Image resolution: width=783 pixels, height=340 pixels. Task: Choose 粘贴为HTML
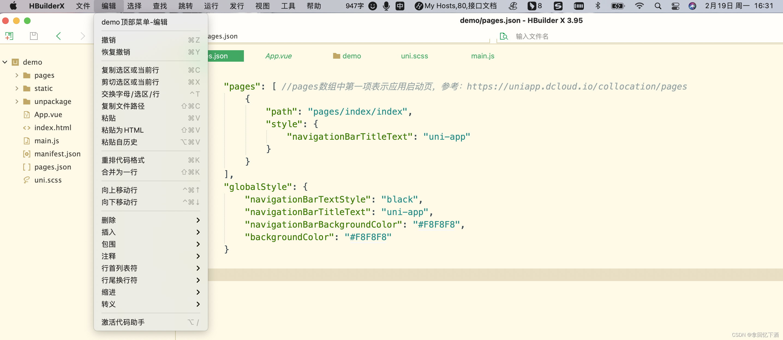151,130
